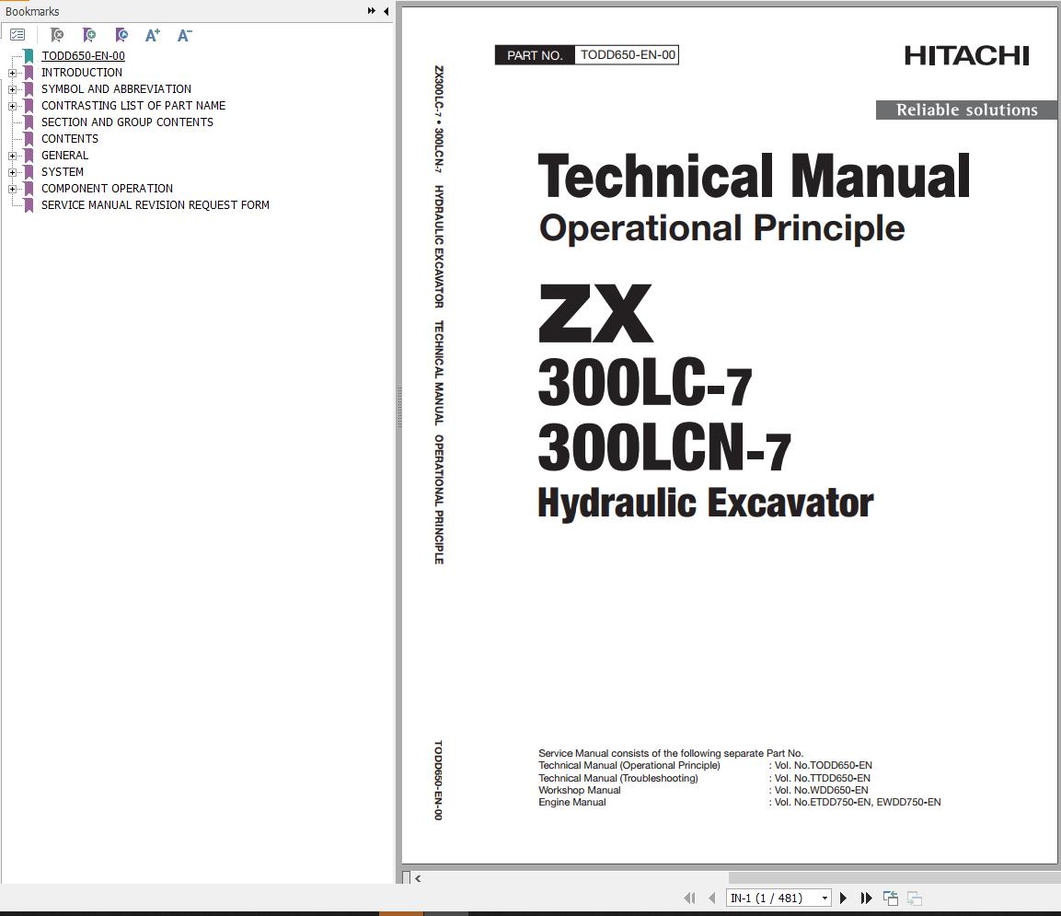Click the 'Operational Principle' subtitle
This screenshot has width=1061, height=916.
click(722, 228)
